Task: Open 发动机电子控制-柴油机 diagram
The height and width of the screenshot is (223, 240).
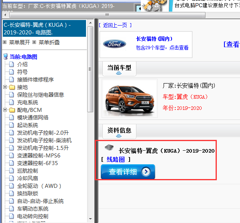Action: 44,140
